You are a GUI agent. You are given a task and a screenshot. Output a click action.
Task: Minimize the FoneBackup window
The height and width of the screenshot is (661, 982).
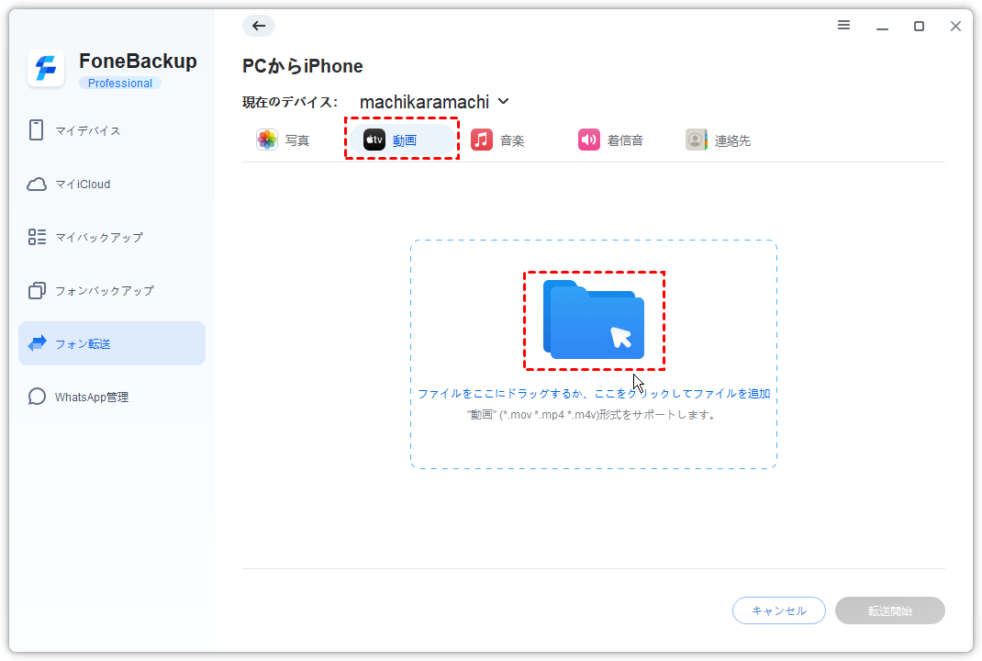882,27
